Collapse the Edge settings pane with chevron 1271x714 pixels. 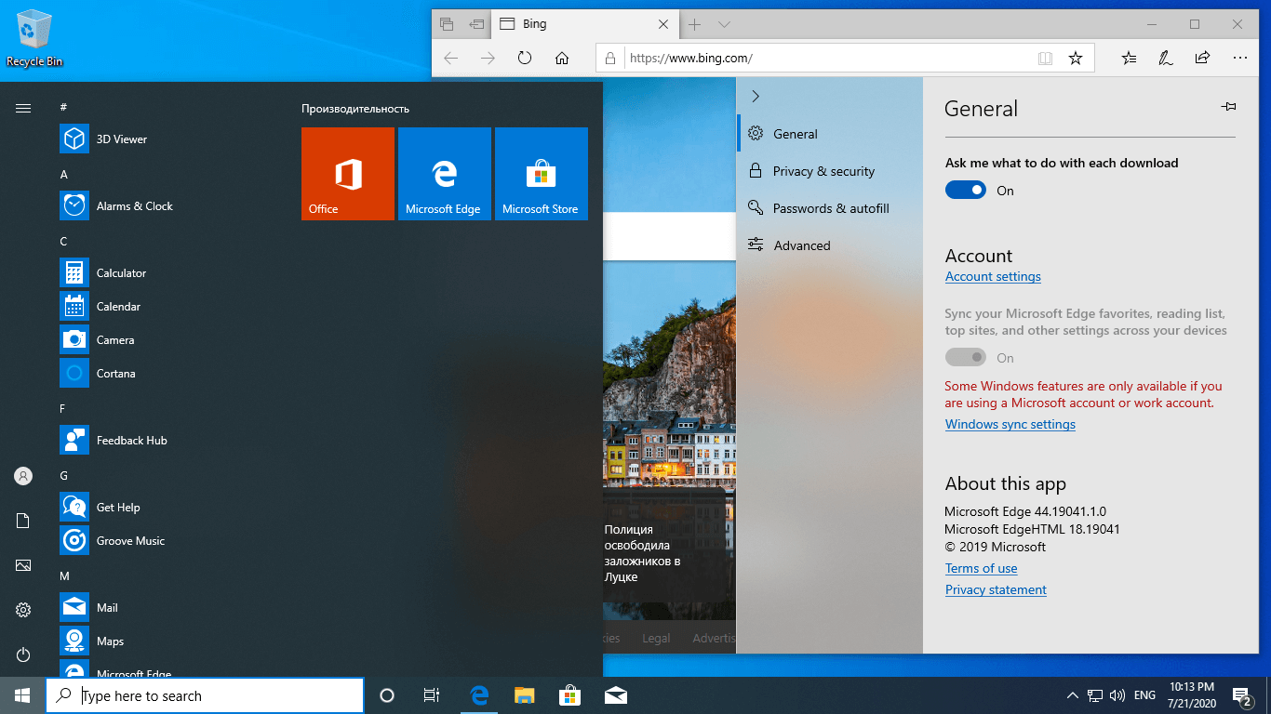point(756,97)
